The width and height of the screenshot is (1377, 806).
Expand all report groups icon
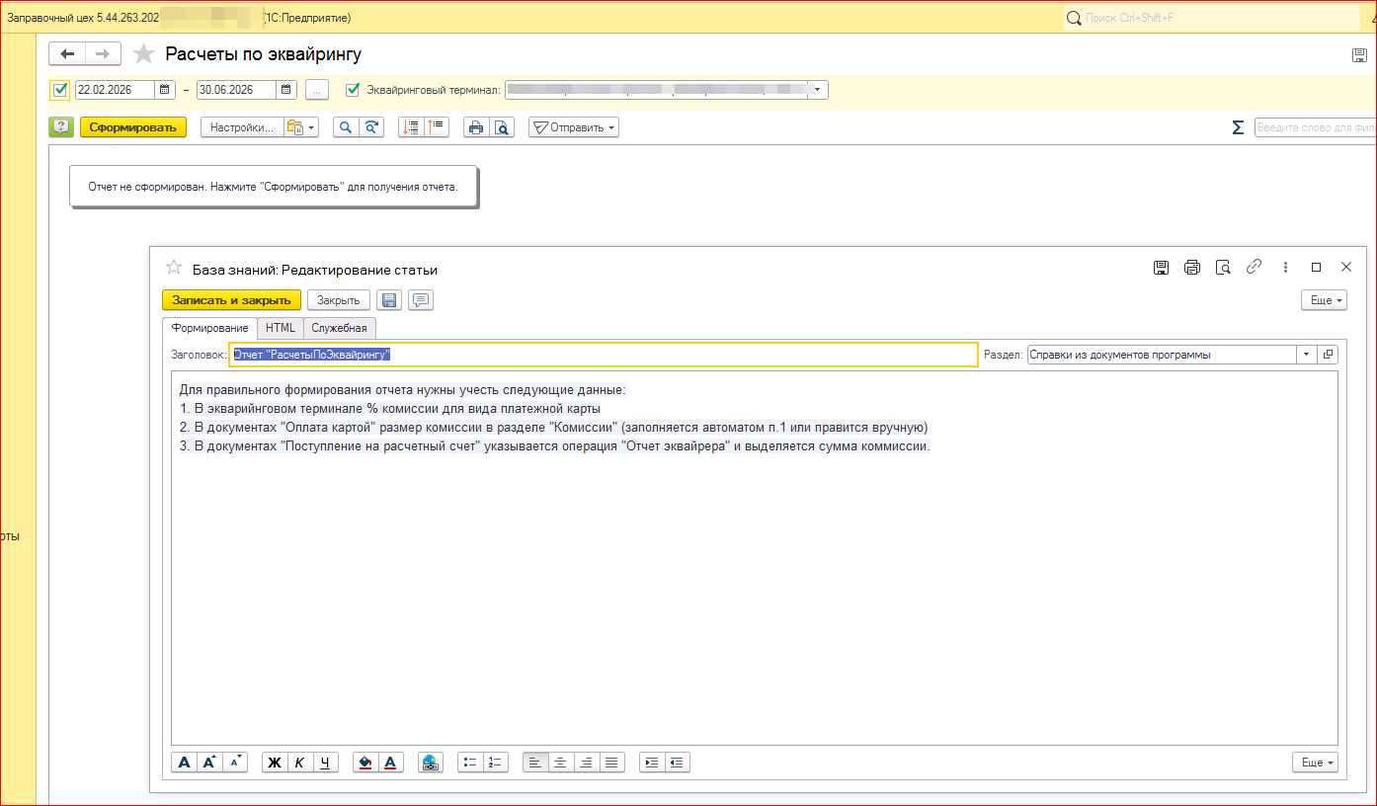click(437, 127)
